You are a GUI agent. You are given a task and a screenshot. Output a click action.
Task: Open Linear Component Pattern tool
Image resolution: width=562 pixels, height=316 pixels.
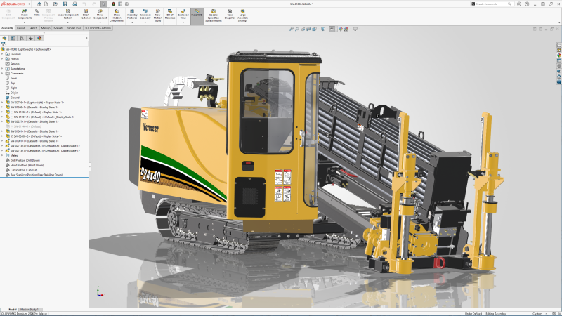(67, 15)
